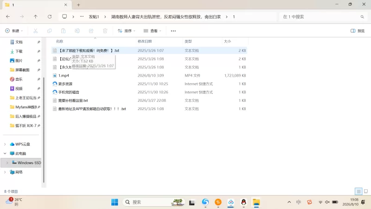Image resolution: width=371 pixels, height=209 pixels.
Task: Open QQ penguin app from taskbar
Action: pyautogui.click(x=243, y=202)
